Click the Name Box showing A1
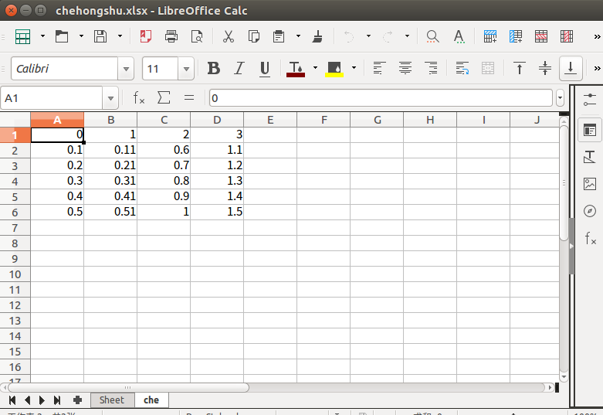Screen dimensions: 603x415 tap(52, 98)
